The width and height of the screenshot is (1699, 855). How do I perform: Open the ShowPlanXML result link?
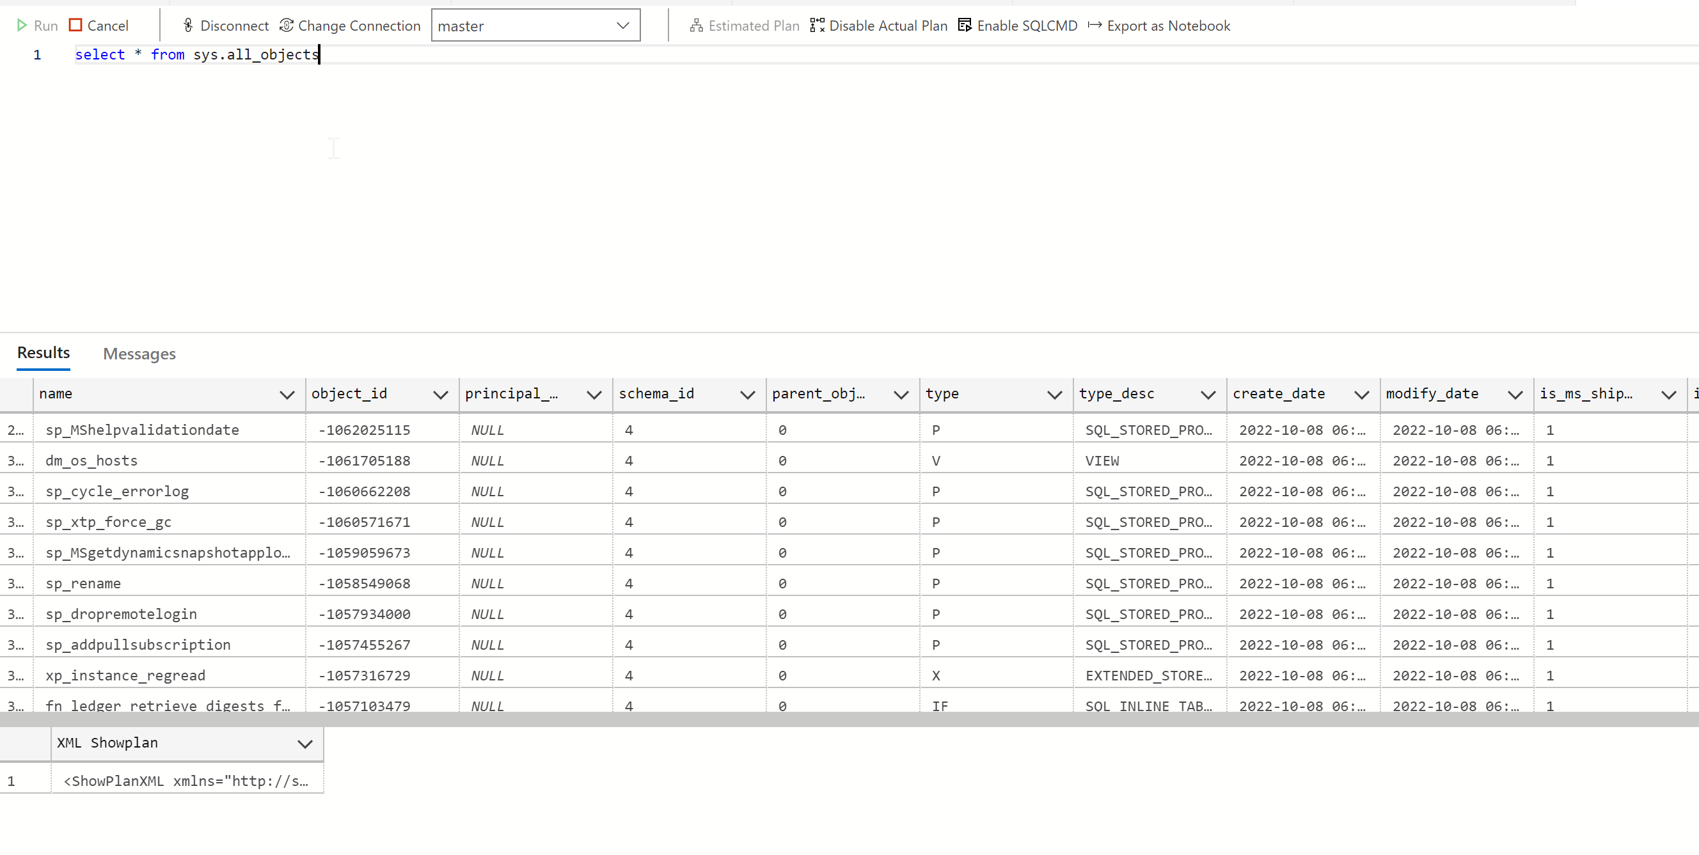(186, 781)
